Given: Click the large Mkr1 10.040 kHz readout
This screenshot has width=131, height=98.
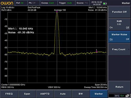Looking at the screenshot, I should 21,29.
